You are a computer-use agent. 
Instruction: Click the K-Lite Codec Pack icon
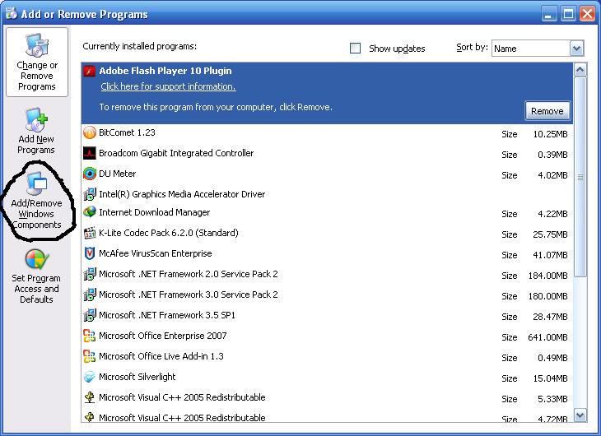coord(89,233)
